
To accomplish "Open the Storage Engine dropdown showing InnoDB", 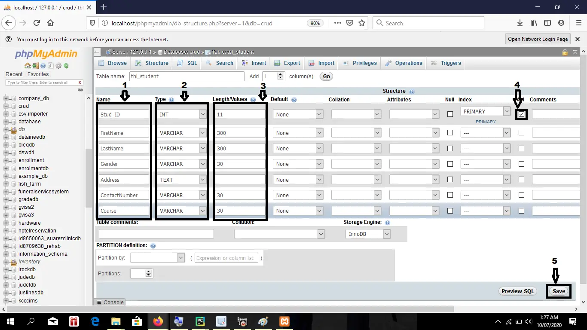I will pos(386,234).
